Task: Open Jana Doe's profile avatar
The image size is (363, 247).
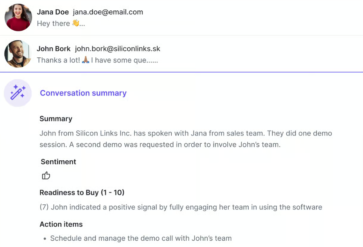Action: pyautogui.click(x=18, y=17)
